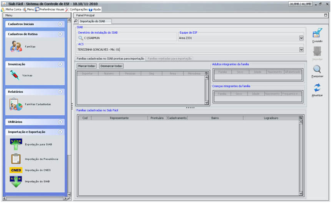Screen dimensions: 331x203
Task: Click Marcar todas button
Action: [86, 66]
